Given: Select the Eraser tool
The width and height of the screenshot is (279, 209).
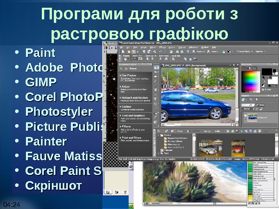Looking at the screenshot, I should click(x=156, y=117).
